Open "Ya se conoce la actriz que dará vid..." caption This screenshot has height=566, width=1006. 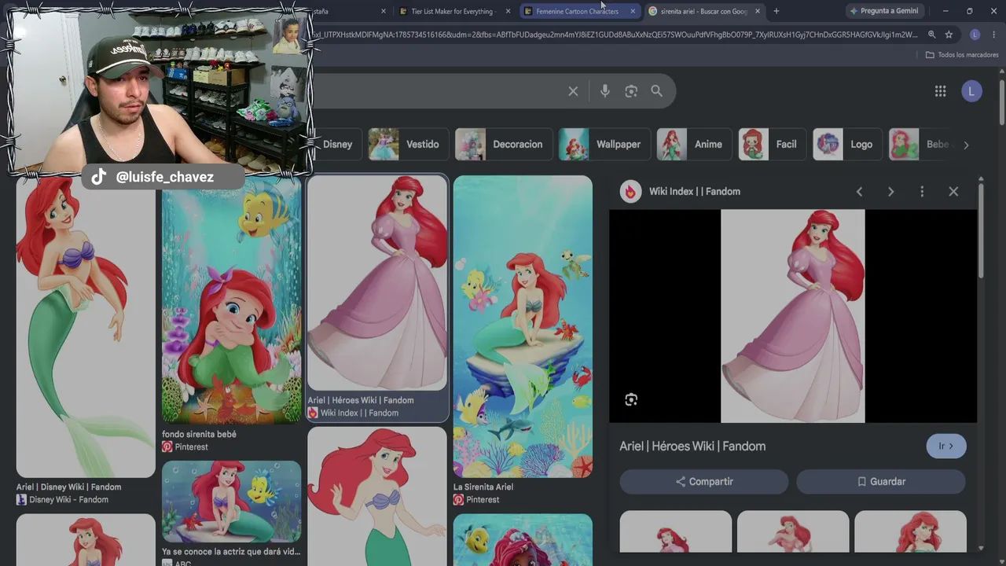pos(231,552)
